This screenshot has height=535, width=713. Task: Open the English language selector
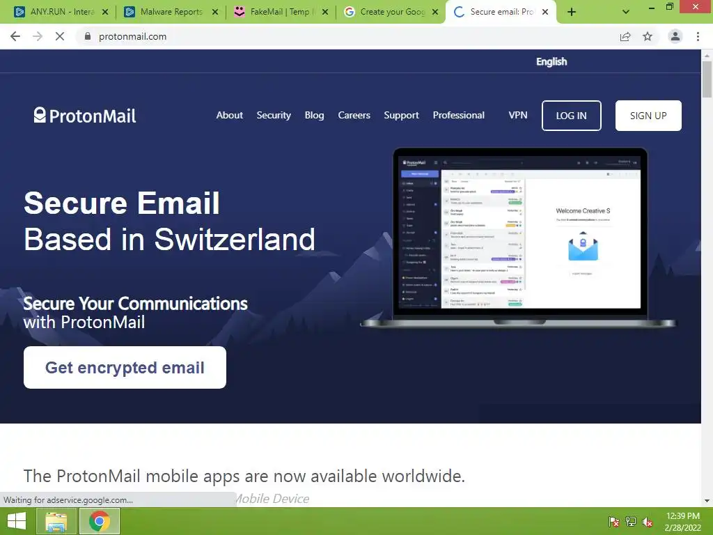pos(551,61)
